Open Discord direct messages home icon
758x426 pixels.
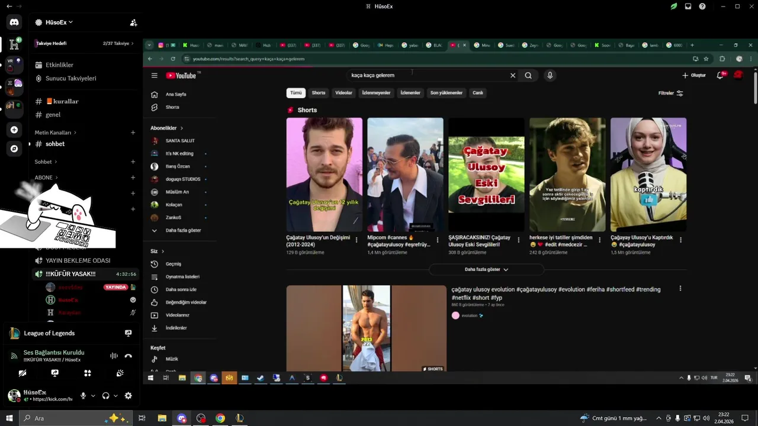[14, 22]
